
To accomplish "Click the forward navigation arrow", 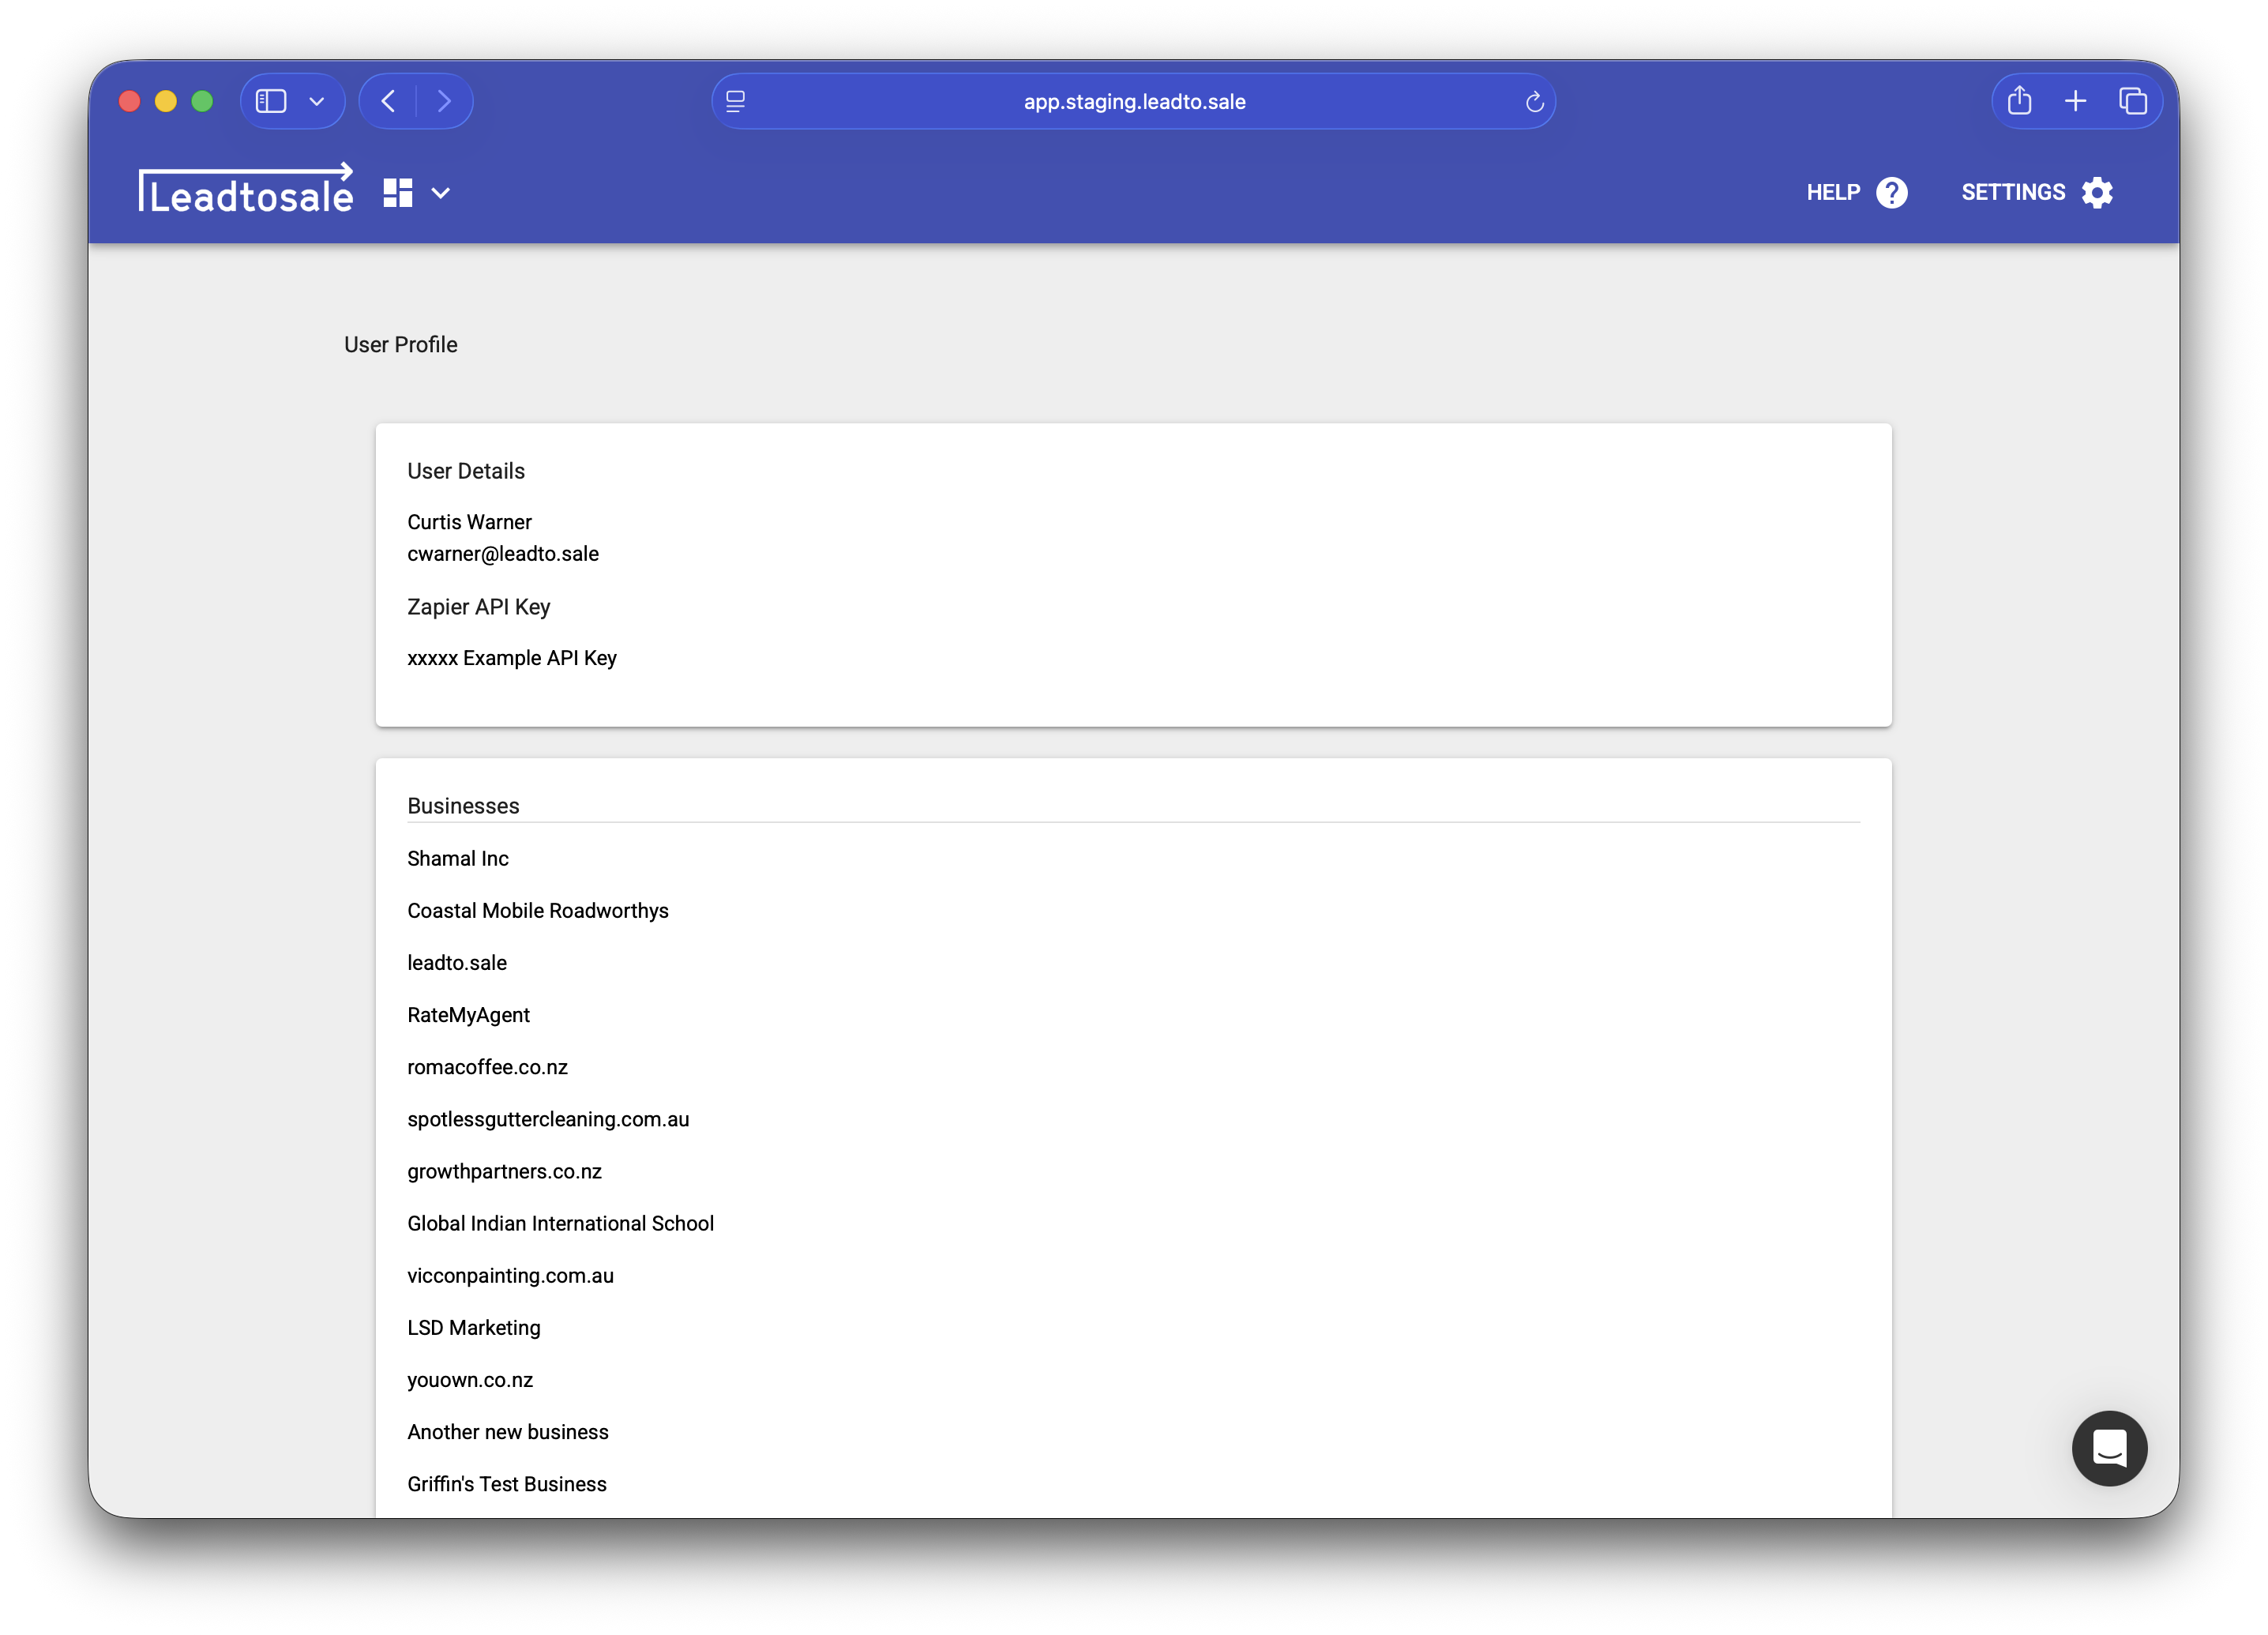I will pos(445,100).
